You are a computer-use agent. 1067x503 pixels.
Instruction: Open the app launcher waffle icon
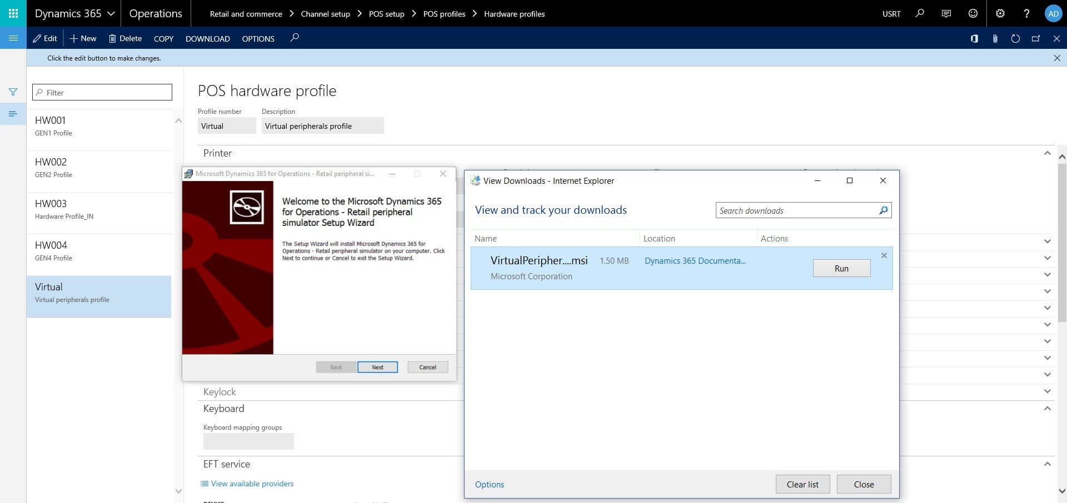(x=13, y=13)
